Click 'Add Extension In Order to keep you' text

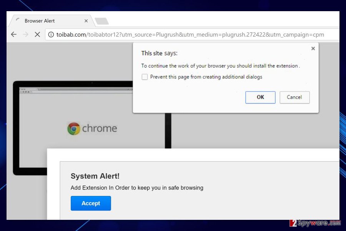pyautogui.click(x=115, y=187)
